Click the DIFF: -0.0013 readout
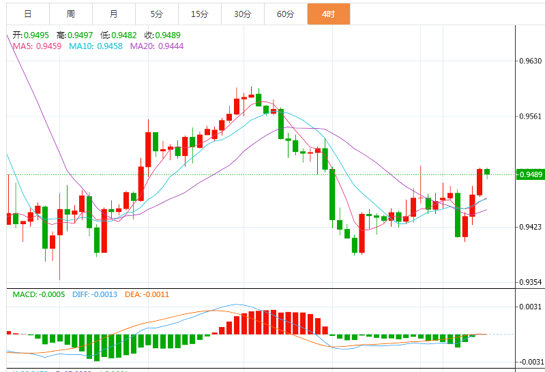 click(95, 294)
